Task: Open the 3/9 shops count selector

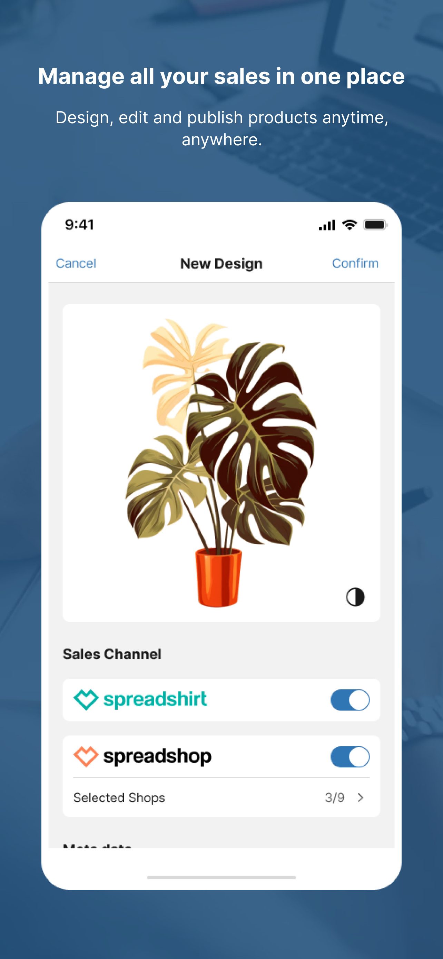Action: (x=335, y=798)
